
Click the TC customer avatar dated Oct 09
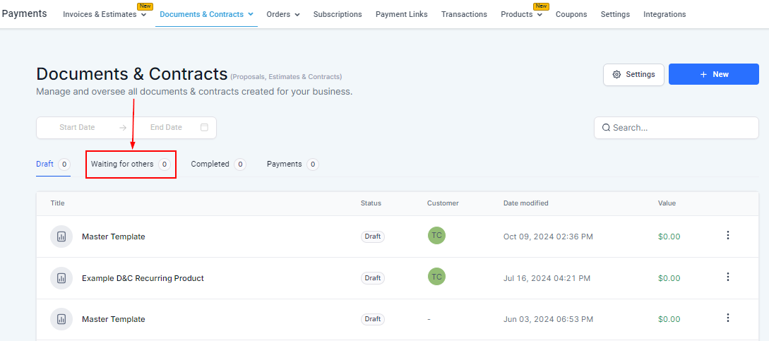[436, 236]
